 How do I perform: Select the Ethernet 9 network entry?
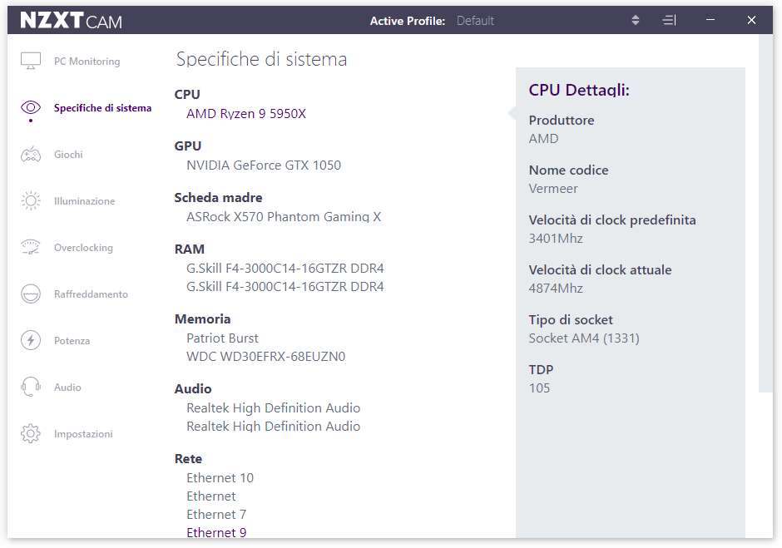[x=216, y=532]
